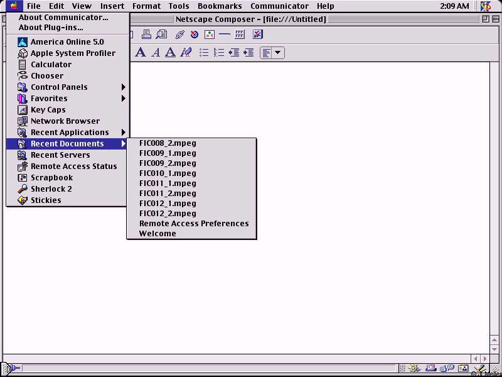The width and height of the screenshot is (502, 377).
Task: Expand the Recent Applications submenu
Action: point(69,133)
